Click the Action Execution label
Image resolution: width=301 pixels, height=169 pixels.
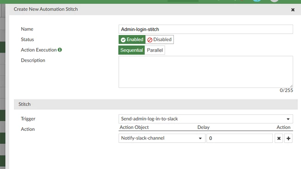(x=39, y=50)
